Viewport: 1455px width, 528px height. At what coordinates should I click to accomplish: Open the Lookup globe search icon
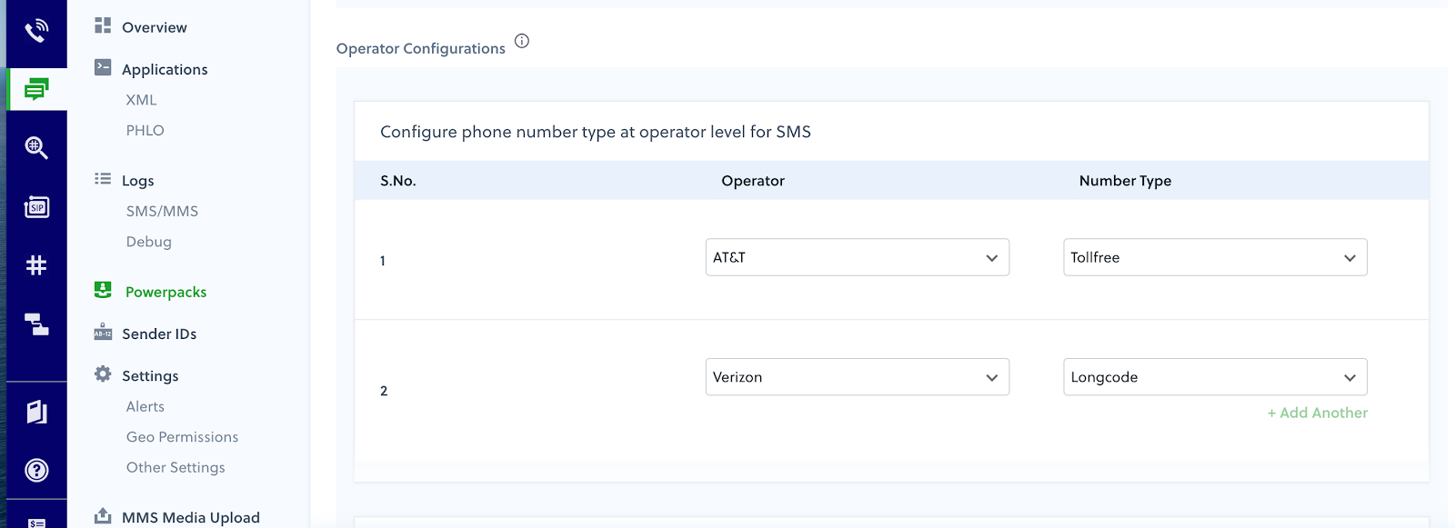click(36, 147)
